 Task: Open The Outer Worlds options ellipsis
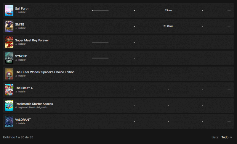[x=229, y=74]
